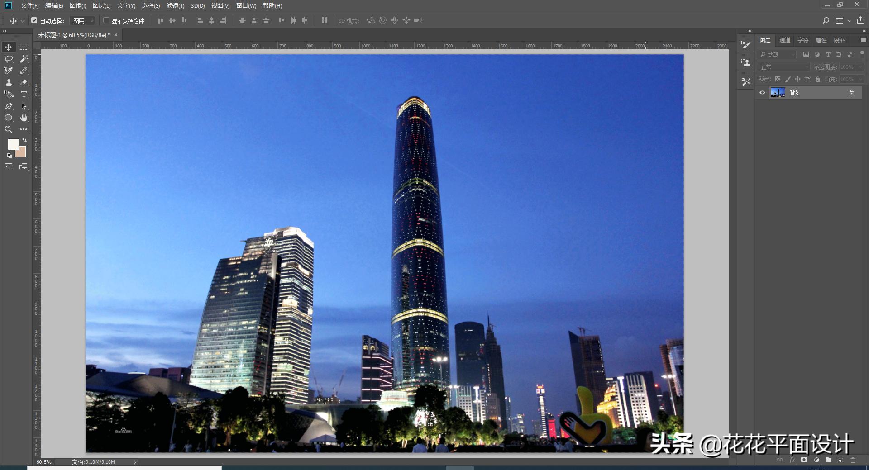Open the Brush Settings panel icon
869x470 pixels.
tap(745, 44)
